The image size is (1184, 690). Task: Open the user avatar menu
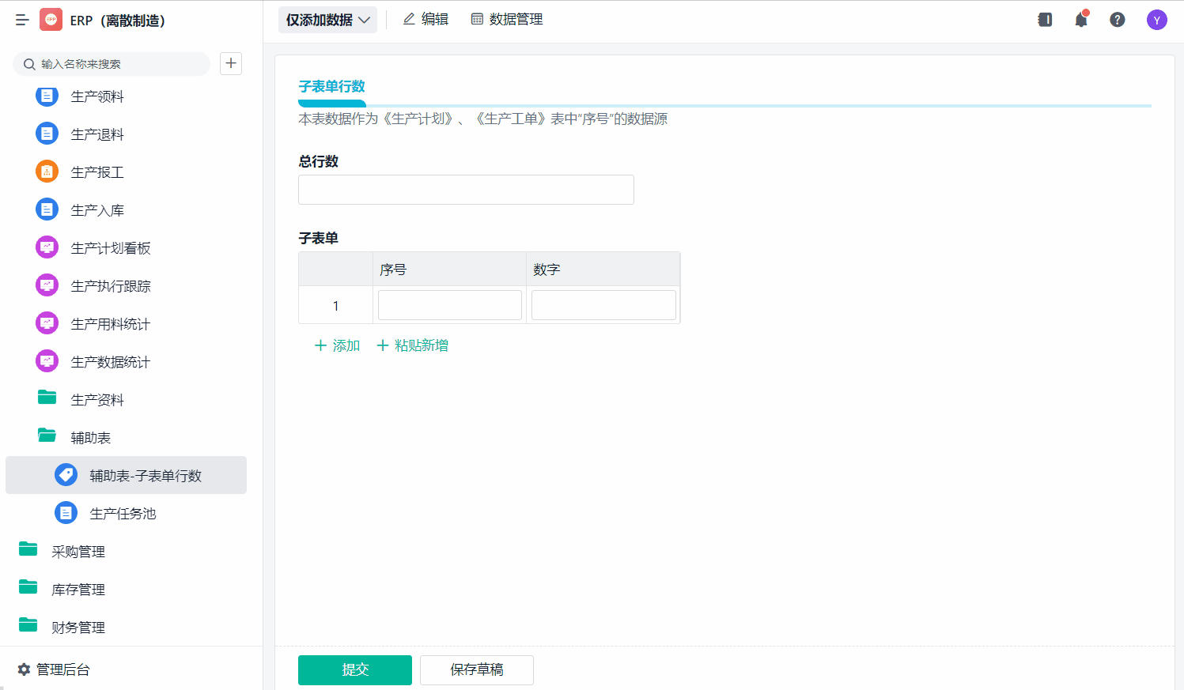pos(1157,20)
